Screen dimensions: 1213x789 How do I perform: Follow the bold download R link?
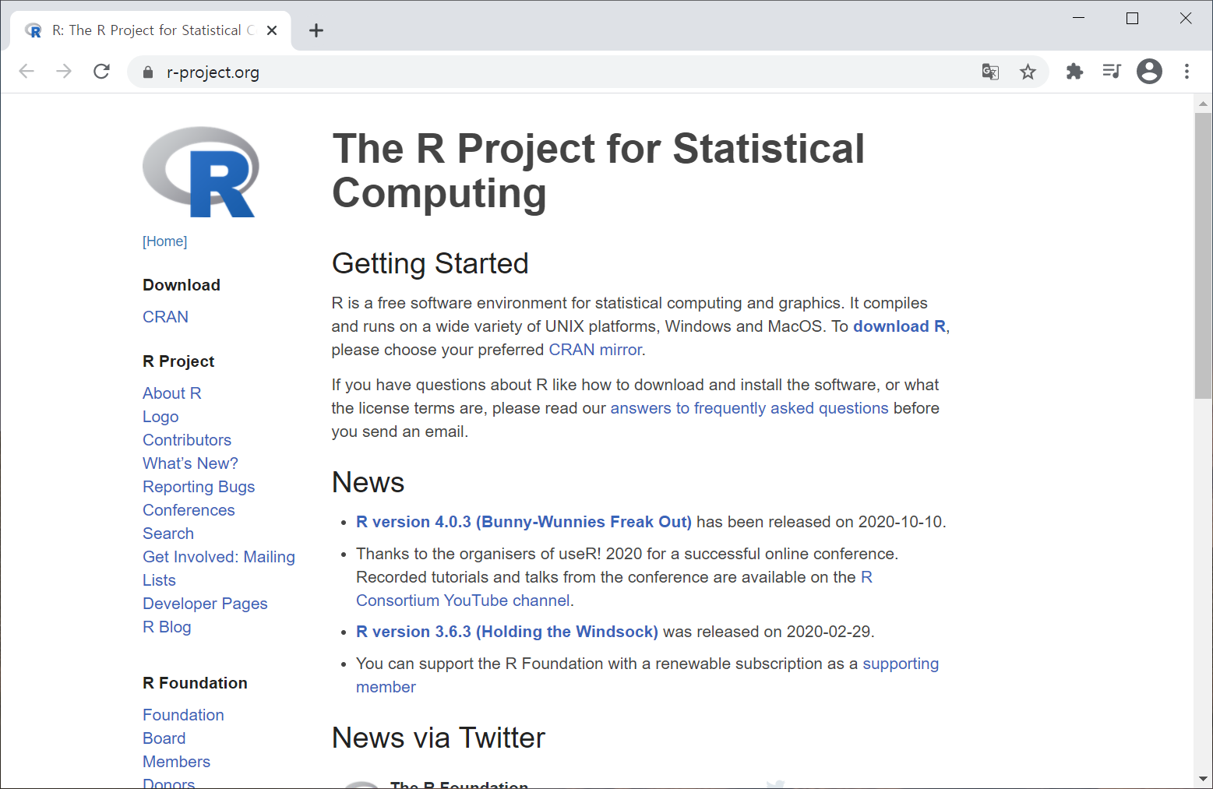click(x=899, y=326)
